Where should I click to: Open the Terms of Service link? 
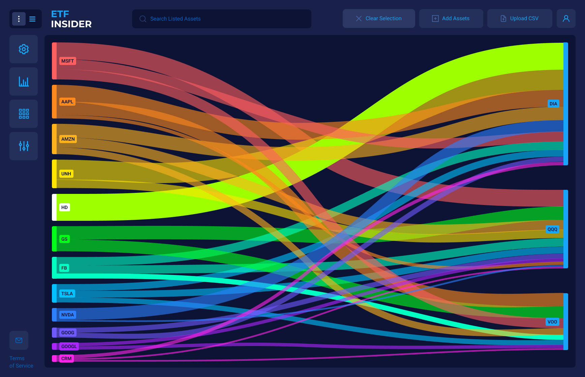coord(21,362)
